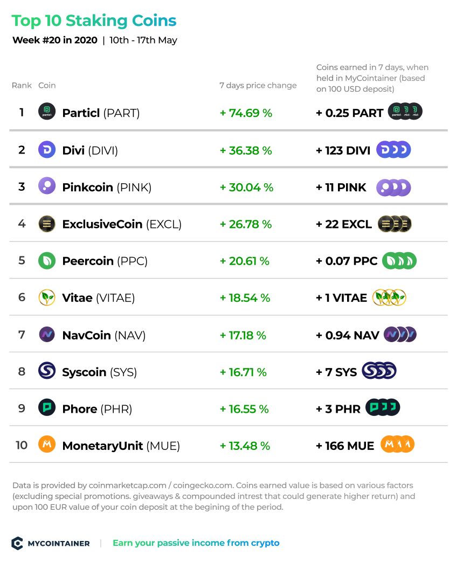Select the Syscoin (SYS) coin name
This screenshot has height=569, width=463.
point(100,372)
